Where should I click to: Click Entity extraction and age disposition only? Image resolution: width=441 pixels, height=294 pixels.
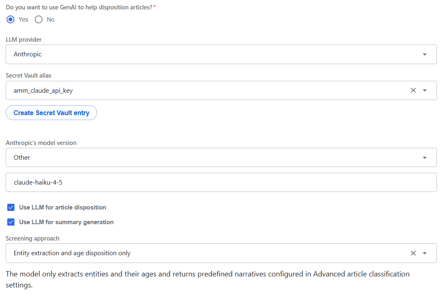72,253
